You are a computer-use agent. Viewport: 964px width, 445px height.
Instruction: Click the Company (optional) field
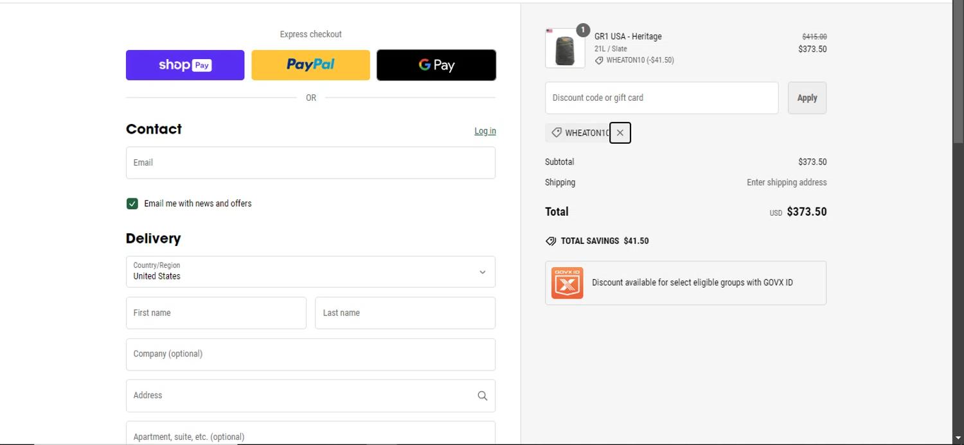(x=310, y=354)
